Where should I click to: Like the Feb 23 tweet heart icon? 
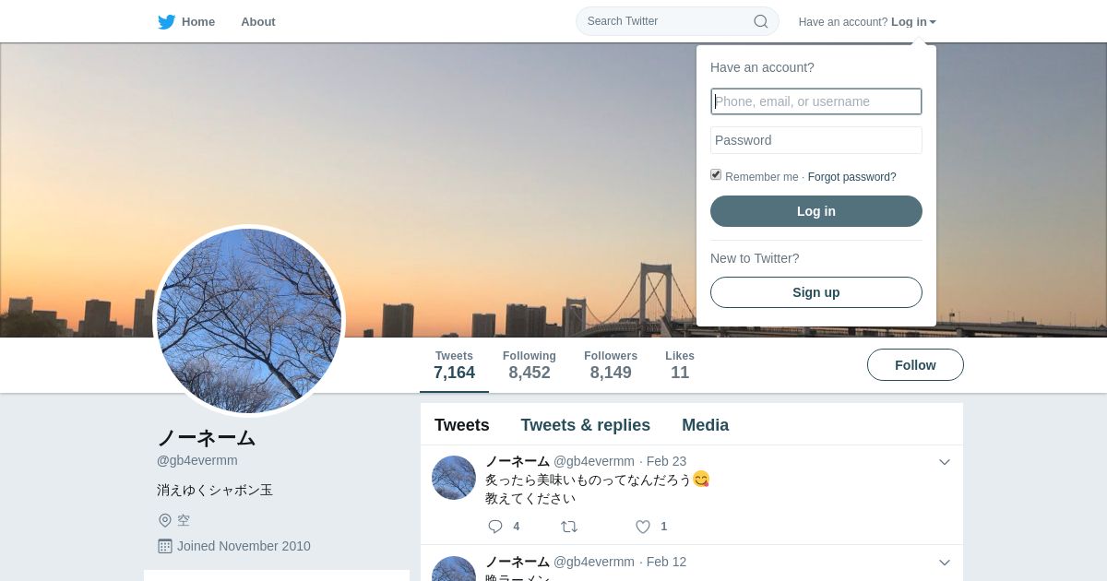tap(643, 527)
